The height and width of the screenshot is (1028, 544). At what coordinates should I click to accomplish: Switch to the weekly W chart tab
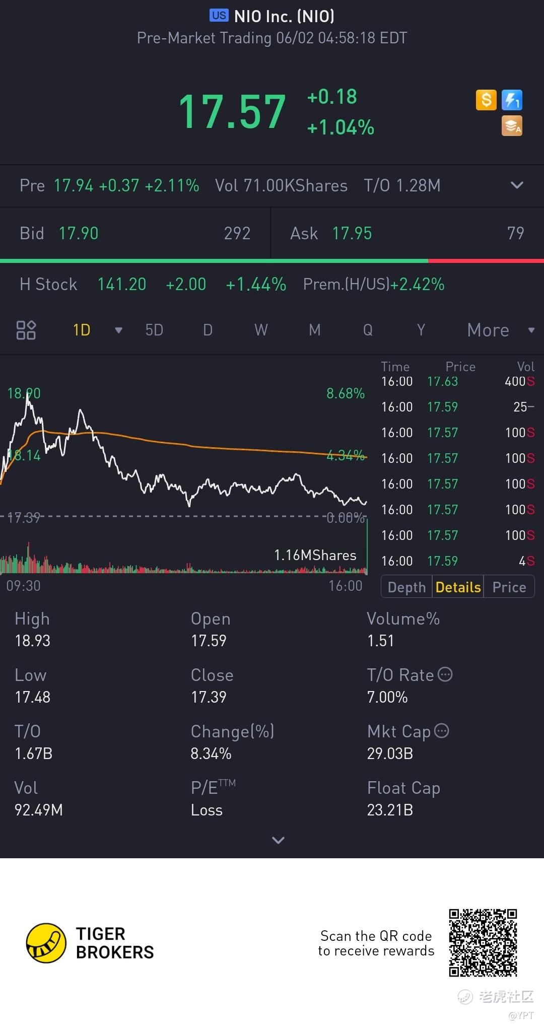tap(261, 330)
